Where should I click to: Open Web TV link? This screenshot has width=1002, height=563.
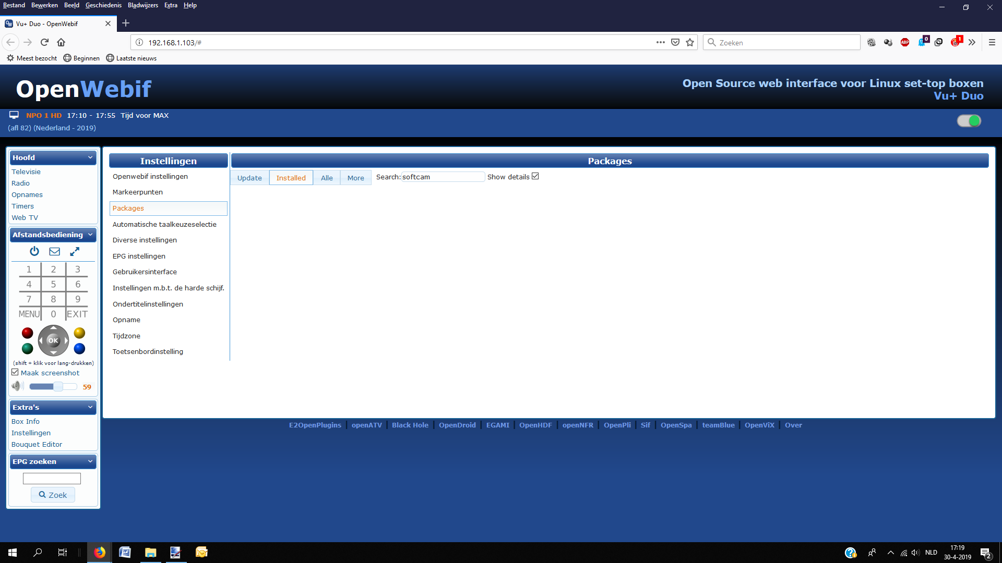(25, 217)
